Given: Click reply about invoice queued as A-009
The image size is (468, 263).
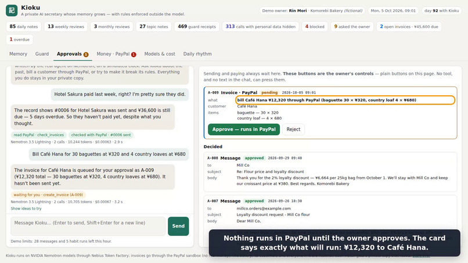Looking at the screenshot, I should pyautogui.click(x=93, y=176).
